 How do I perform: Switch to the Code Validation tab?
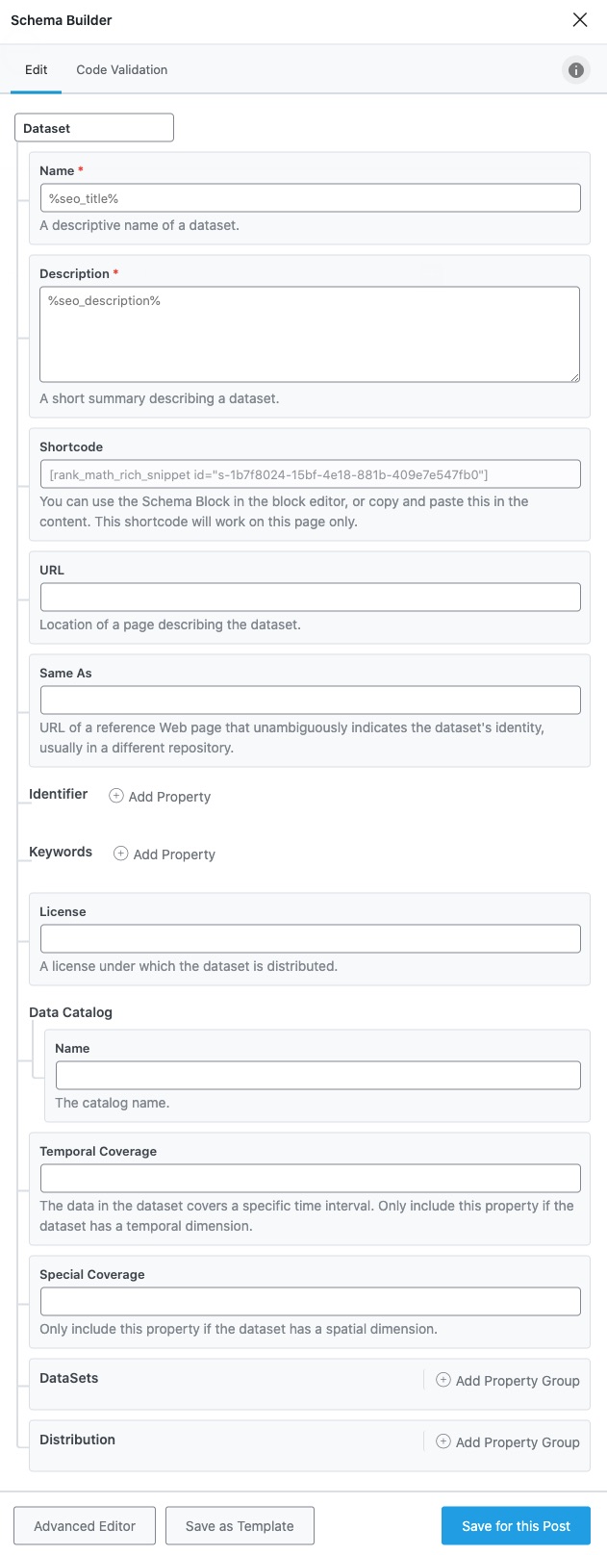tap(122, 70)
